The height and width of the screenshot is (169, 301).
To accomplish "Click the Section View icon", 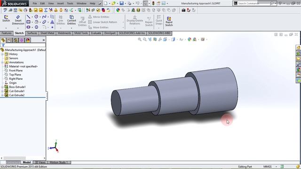I will point(155,39).
